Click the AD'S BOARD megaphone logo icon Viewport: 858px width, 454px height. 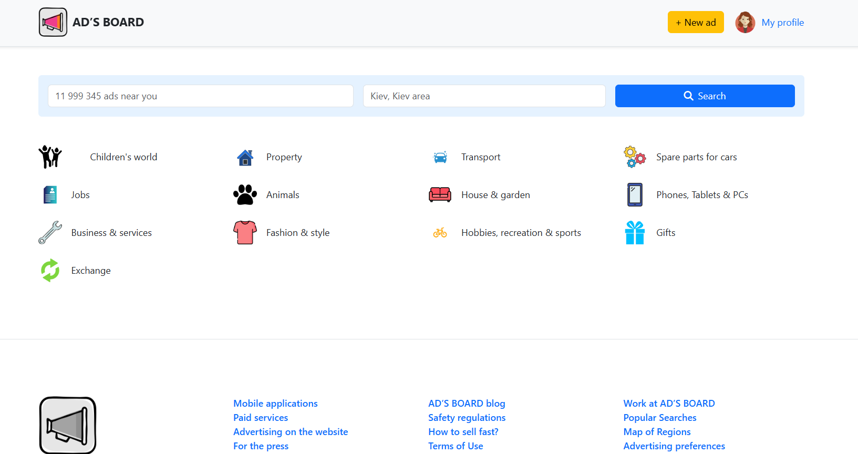53,22
